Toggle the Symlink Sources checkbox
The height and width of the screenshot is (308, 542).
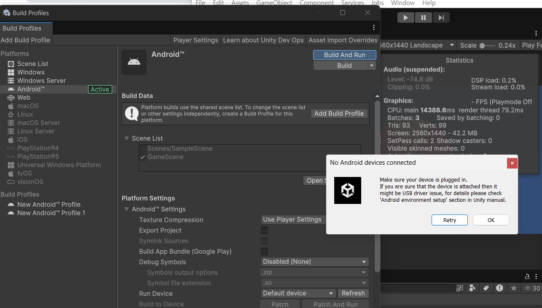(x=264, y=241)
